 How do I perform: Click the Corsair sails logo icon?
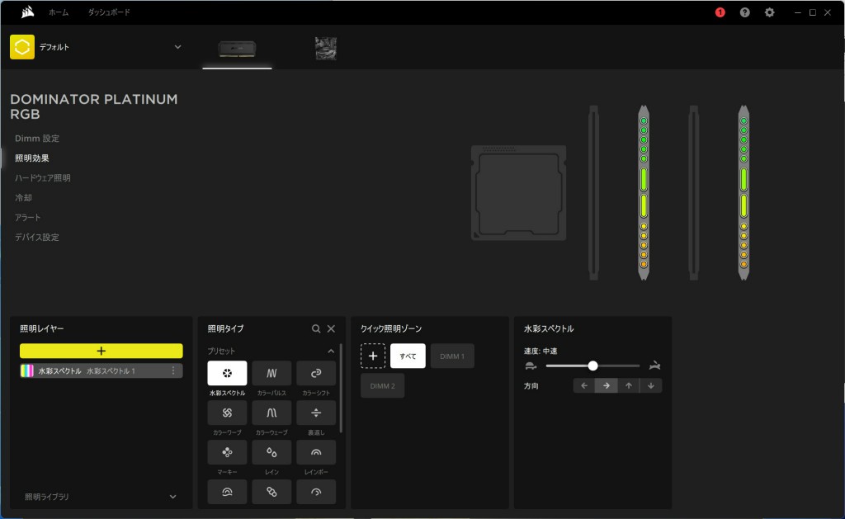[x=27, y=12]
